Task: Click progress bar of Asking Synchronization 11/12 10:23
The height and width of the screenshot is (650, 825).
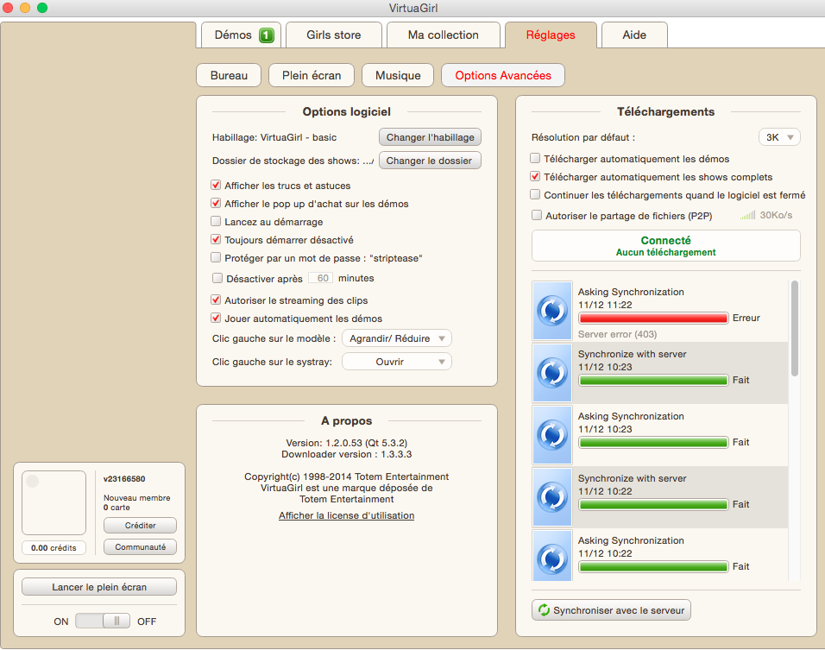Action: coord(653,442)
